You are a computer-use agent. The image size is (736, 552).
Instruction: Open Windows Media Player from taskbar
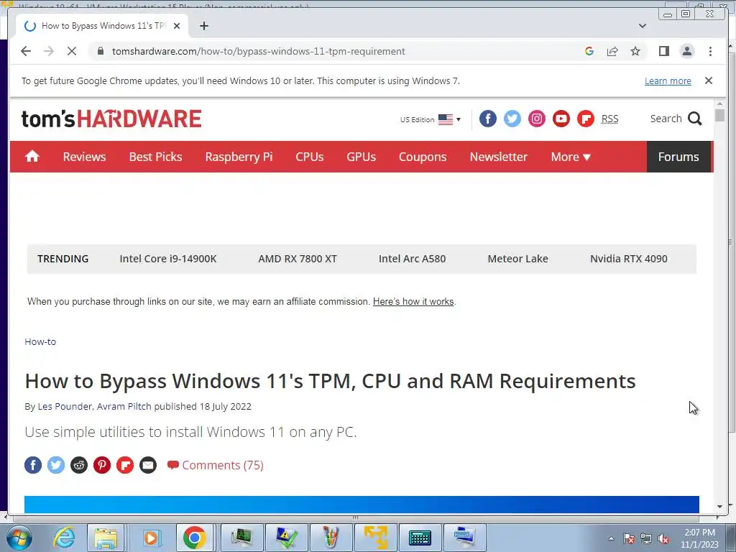[151, 538]
